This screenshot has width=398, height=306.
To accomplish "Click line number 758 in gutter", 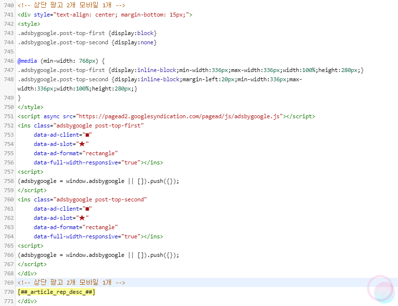I will point(9,181).
